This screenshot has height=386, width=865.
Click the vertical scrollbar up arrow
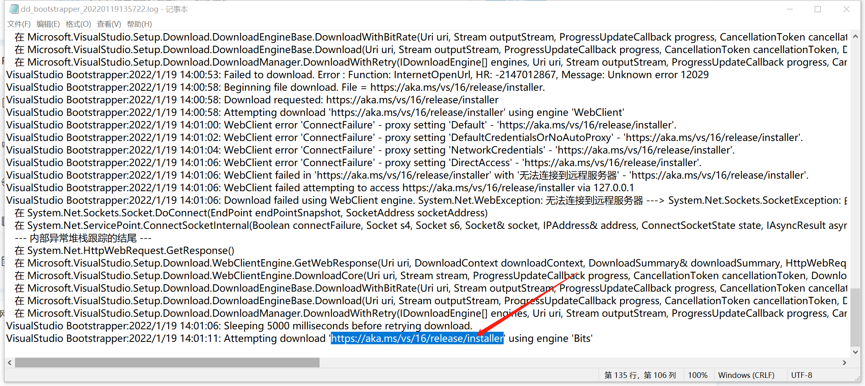[855, 36]
